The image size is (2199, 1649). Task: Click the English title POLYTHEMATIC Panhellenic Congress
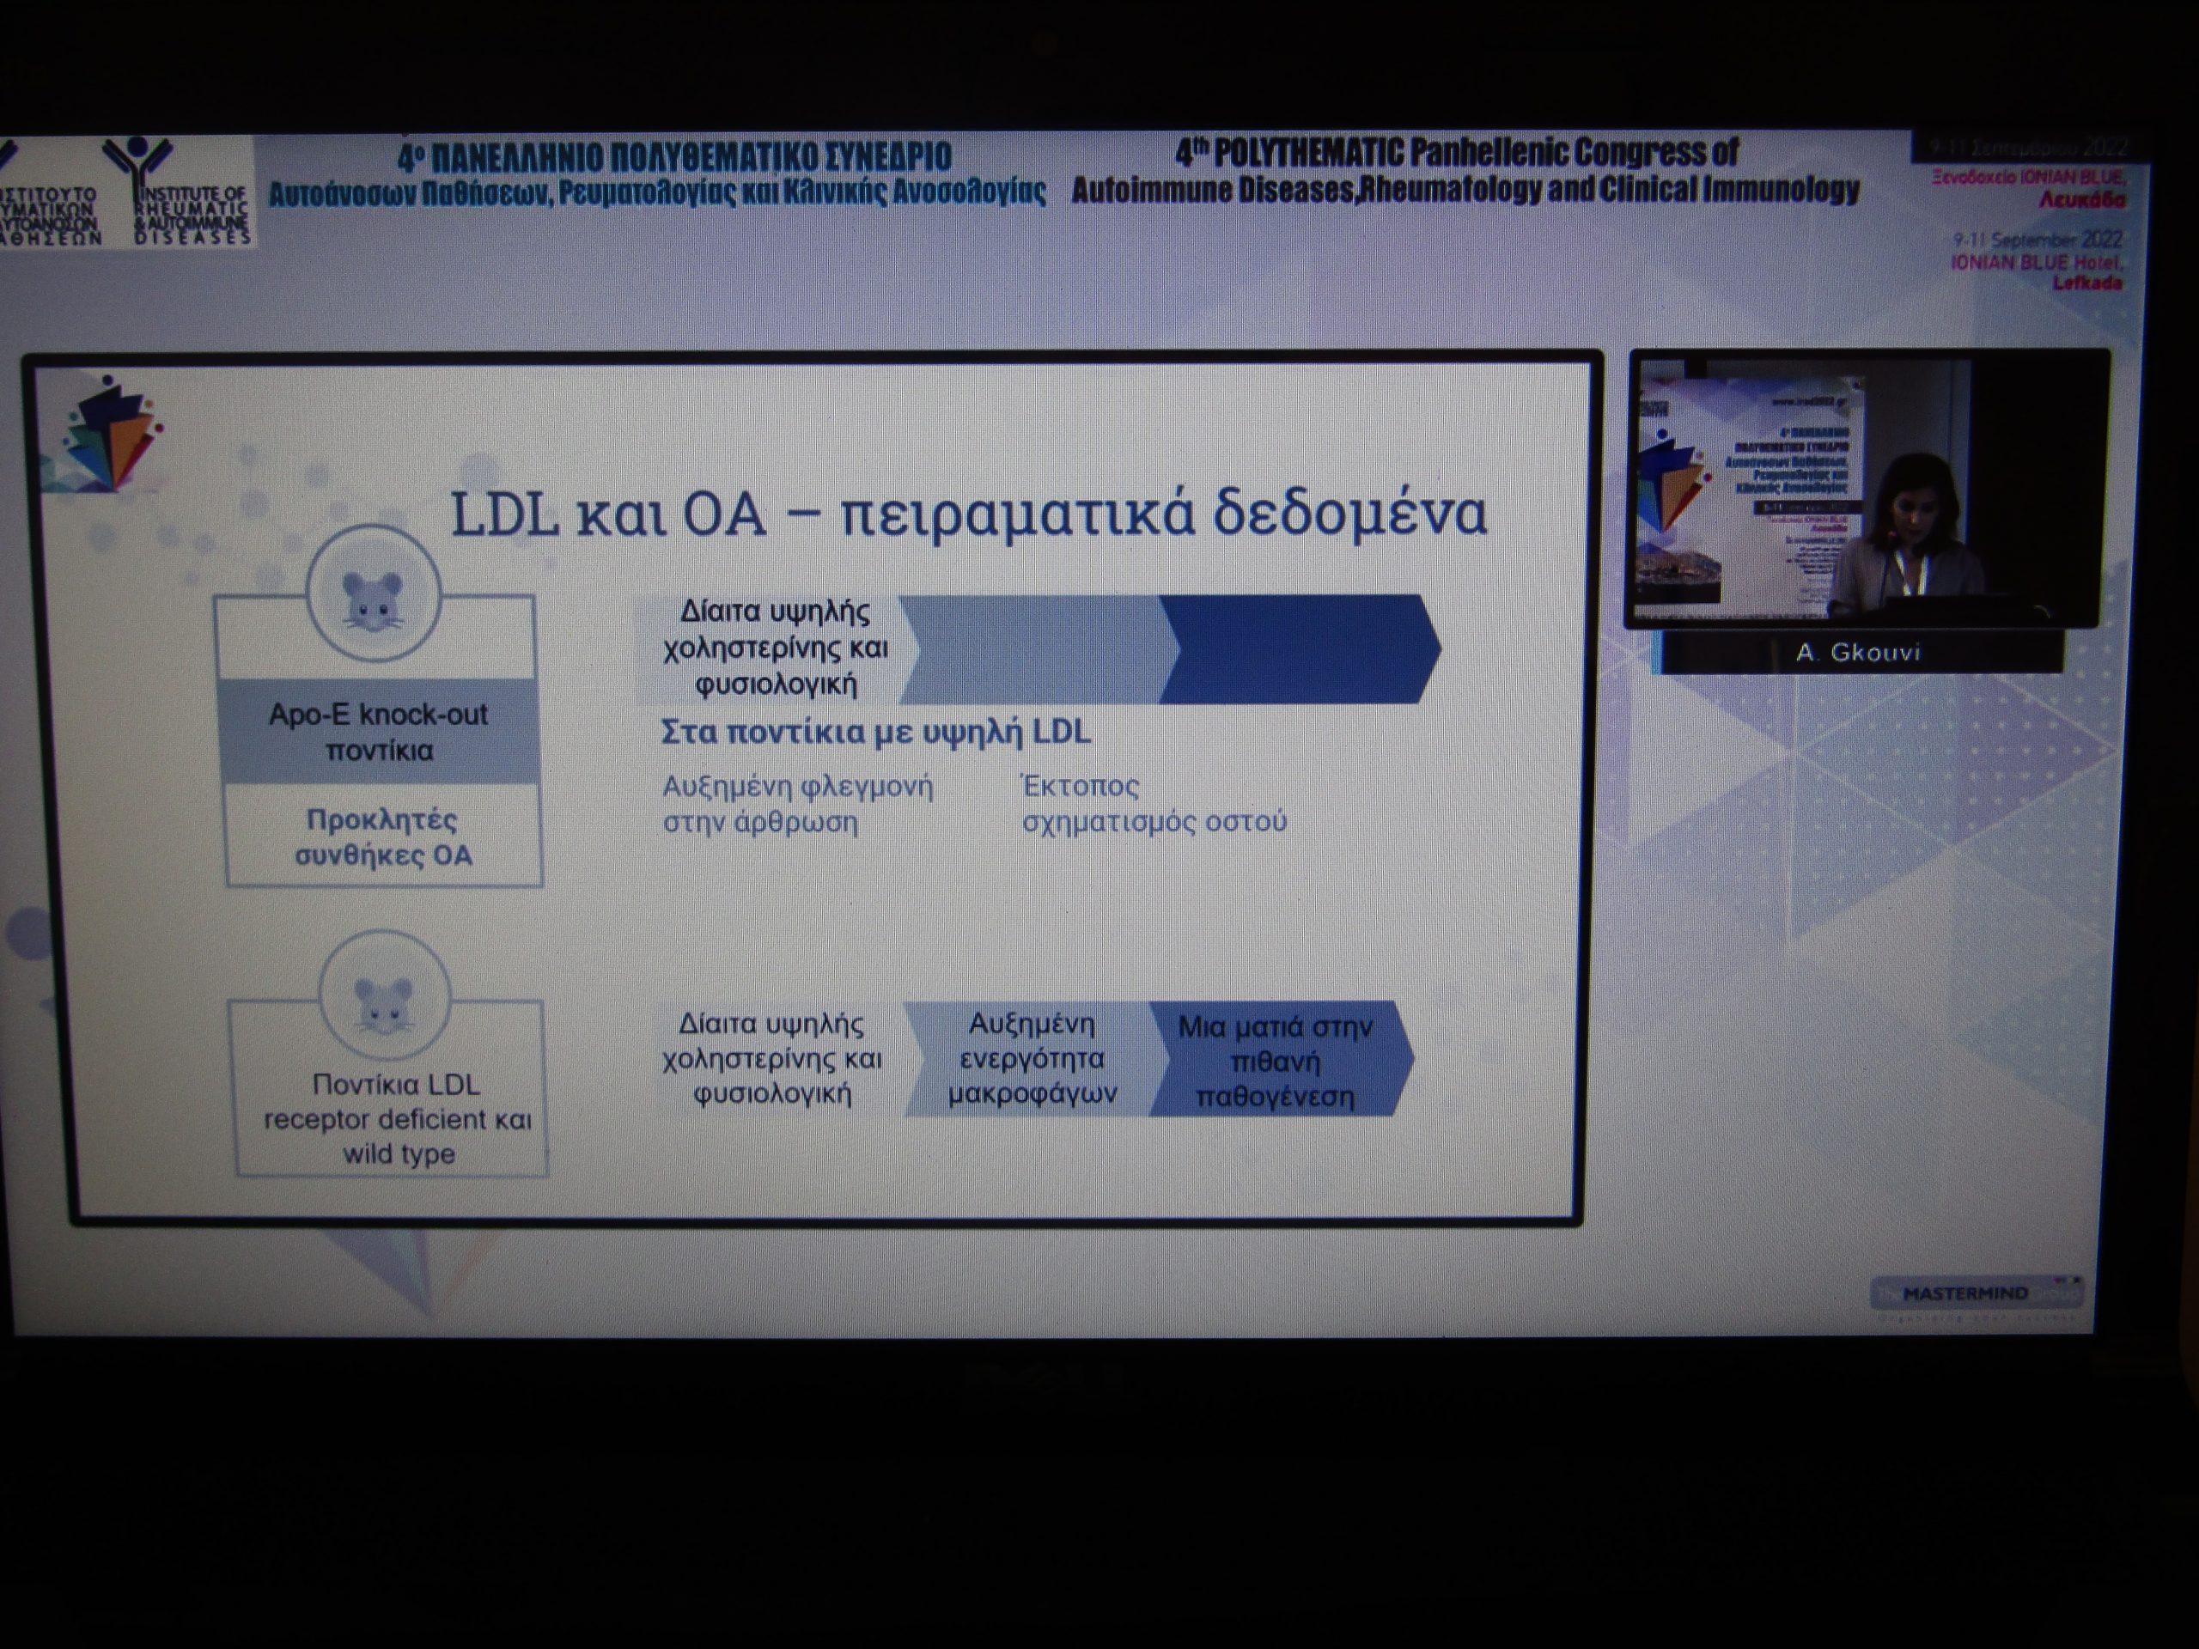pos(1456,153)
